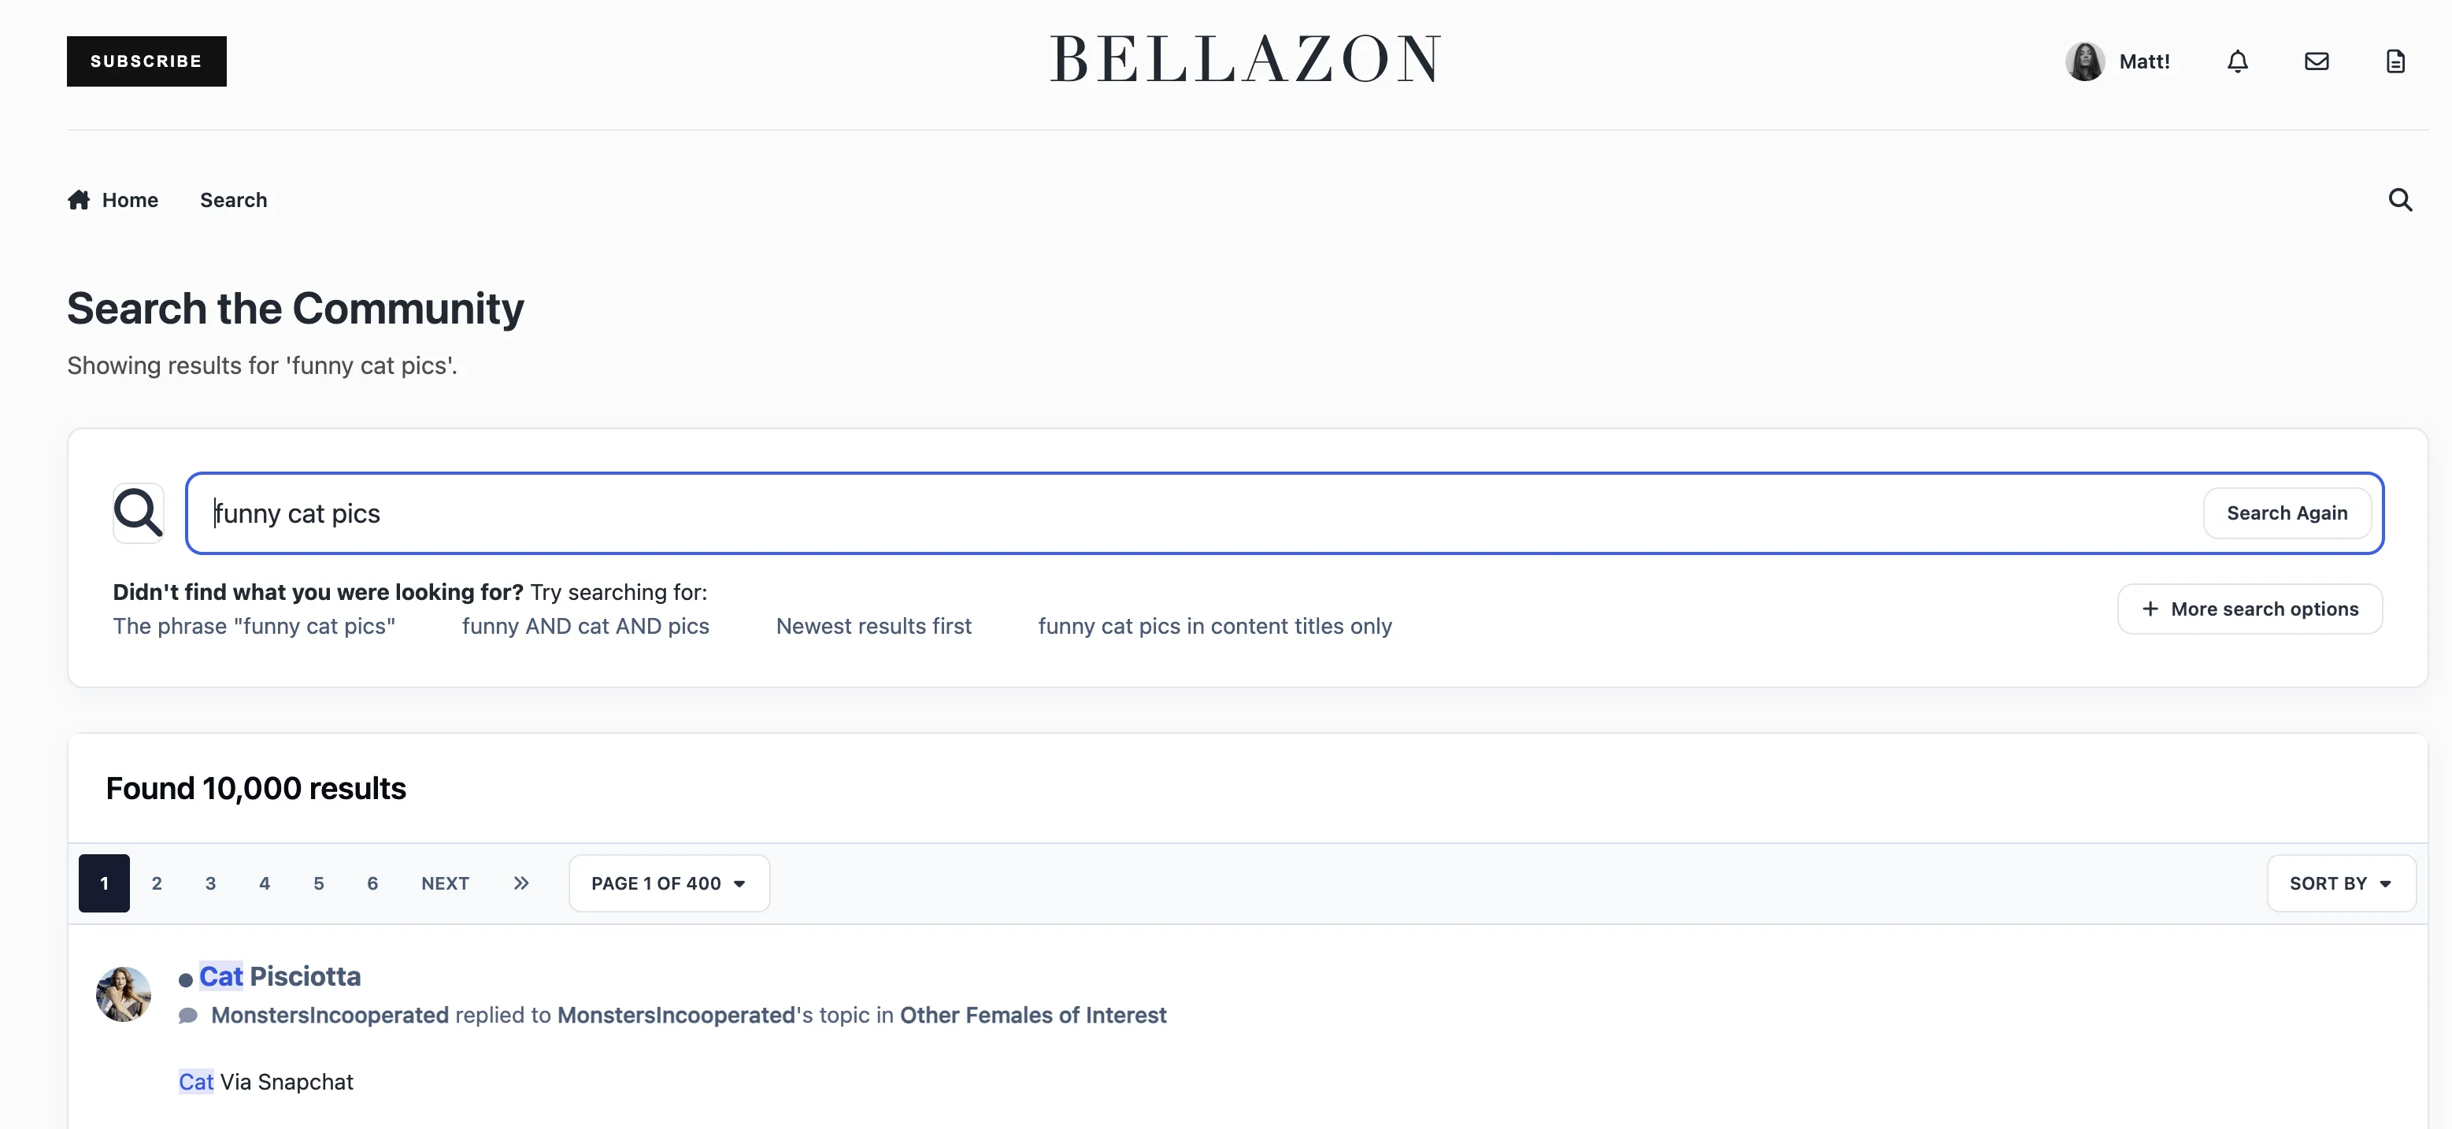Viewport: 2452px width, 1129px height.
Task: Expand More search options
Action: pyautogui.click(x=2250, y=609)
